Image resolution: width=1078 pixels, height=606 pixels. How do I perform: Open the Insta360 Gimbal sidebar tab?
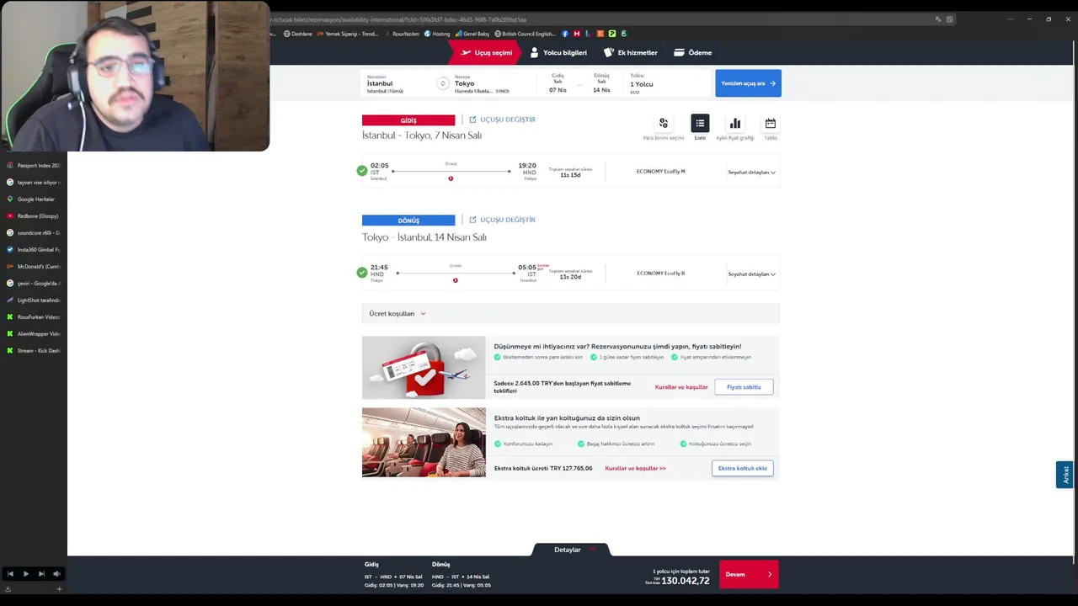click(x=34, y=250)
